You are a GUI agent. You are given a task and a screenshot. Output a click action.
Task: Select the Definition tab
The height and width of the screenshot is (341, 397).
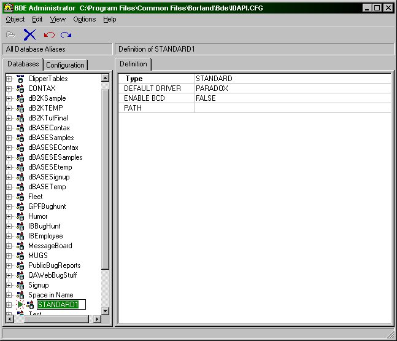pos(133,64)
